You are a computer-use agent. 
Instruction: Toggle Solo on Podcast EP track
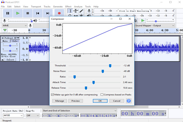click(x=15, y=41)
